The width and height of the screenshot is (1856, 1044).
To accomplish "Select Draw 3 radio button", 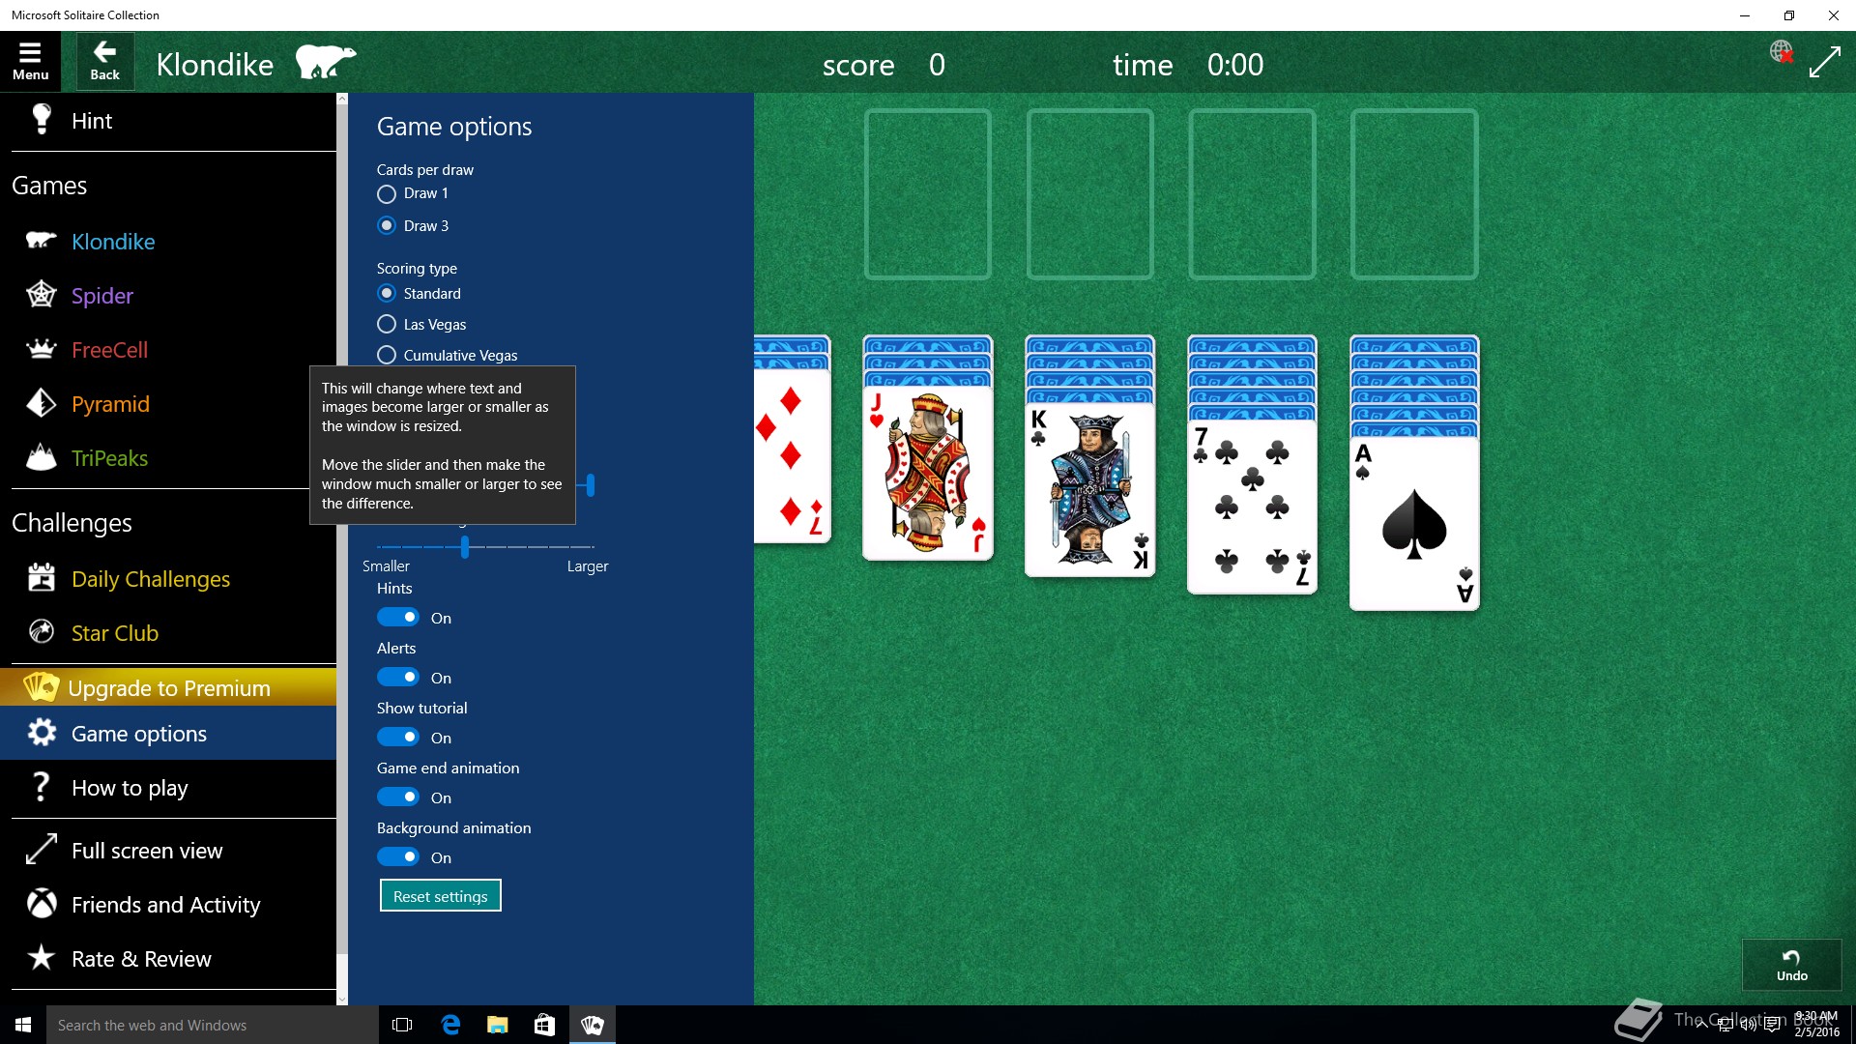I will [x=387, y=225].
